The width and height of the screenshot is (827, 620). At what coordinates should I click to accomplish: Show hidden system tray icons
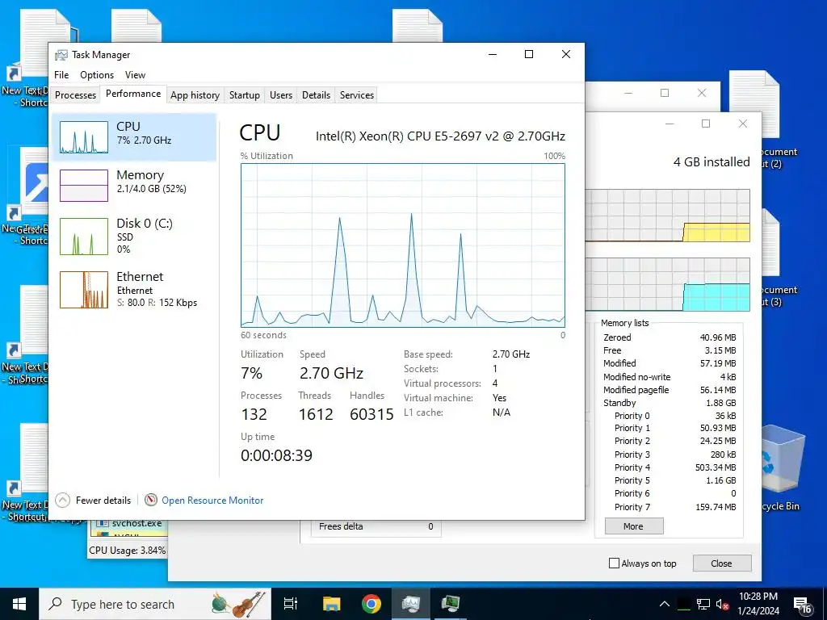(665, 604)
